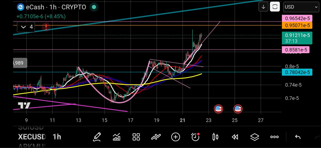Click the date label 21 on time axis
The height and width of the screenshot is (148, 321).
(183, 120)
